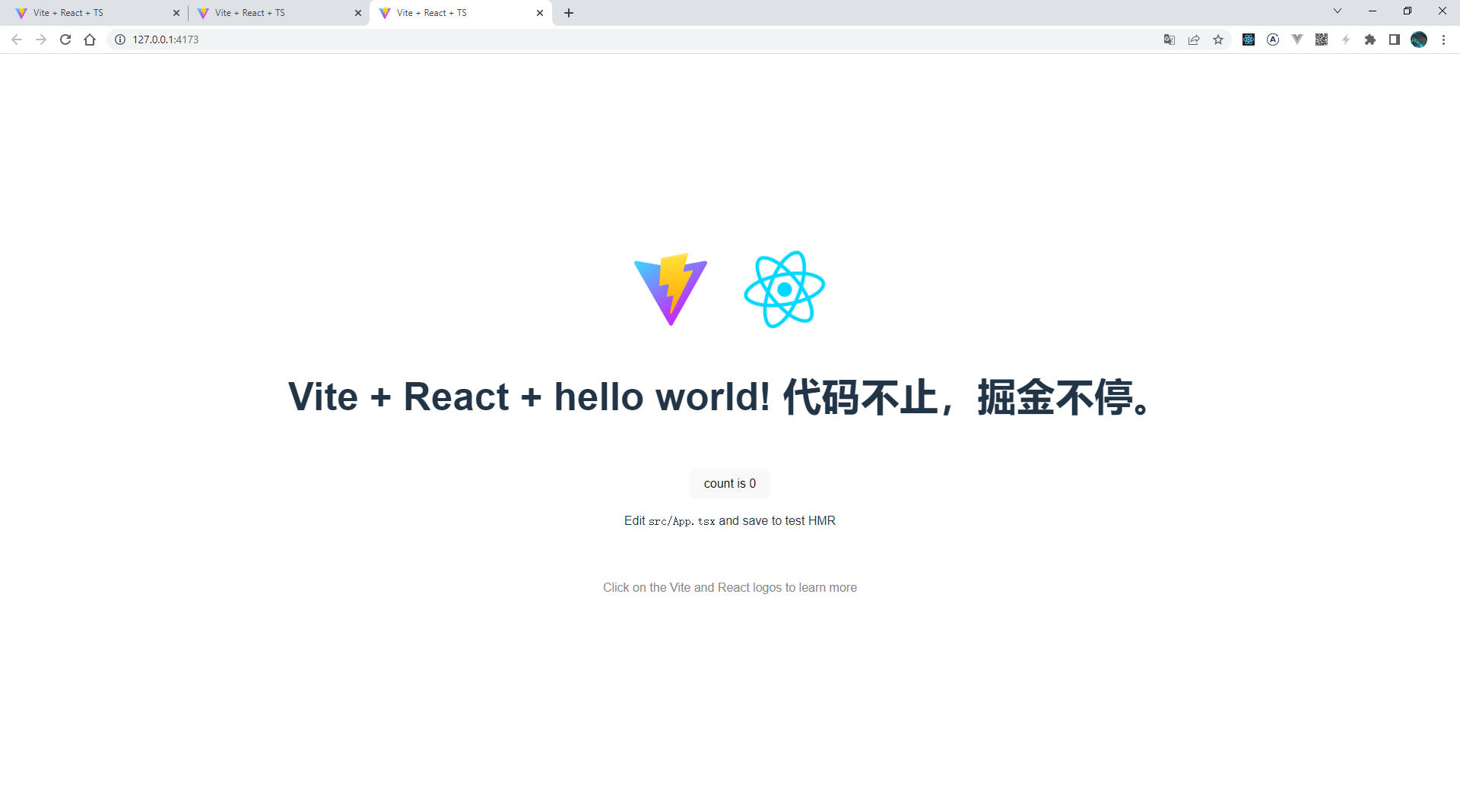Minimize the browser window

click(x=1373, y=11)
